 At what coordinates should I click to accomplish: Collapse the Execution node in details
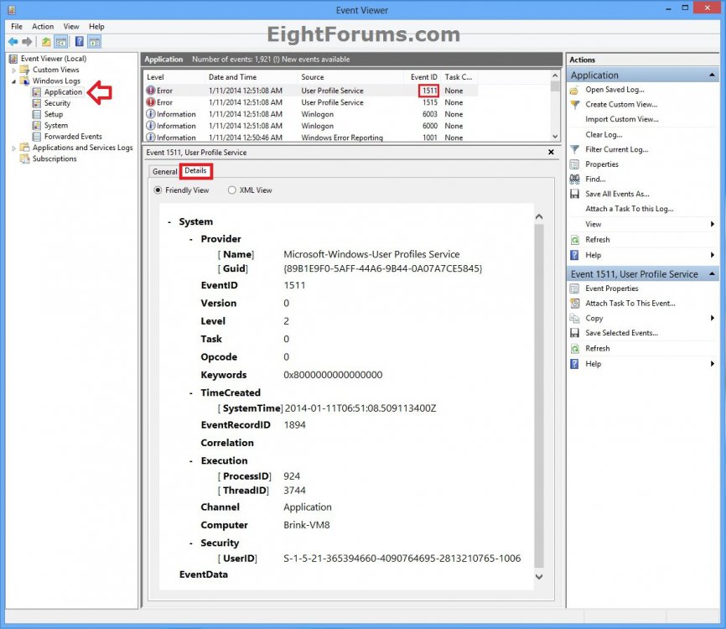coord(191,461)
